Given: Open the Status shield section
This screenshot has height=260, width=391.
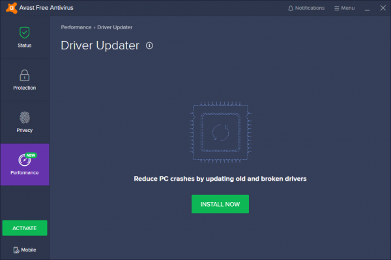Looking at the screenshot, I should point(25,37).
